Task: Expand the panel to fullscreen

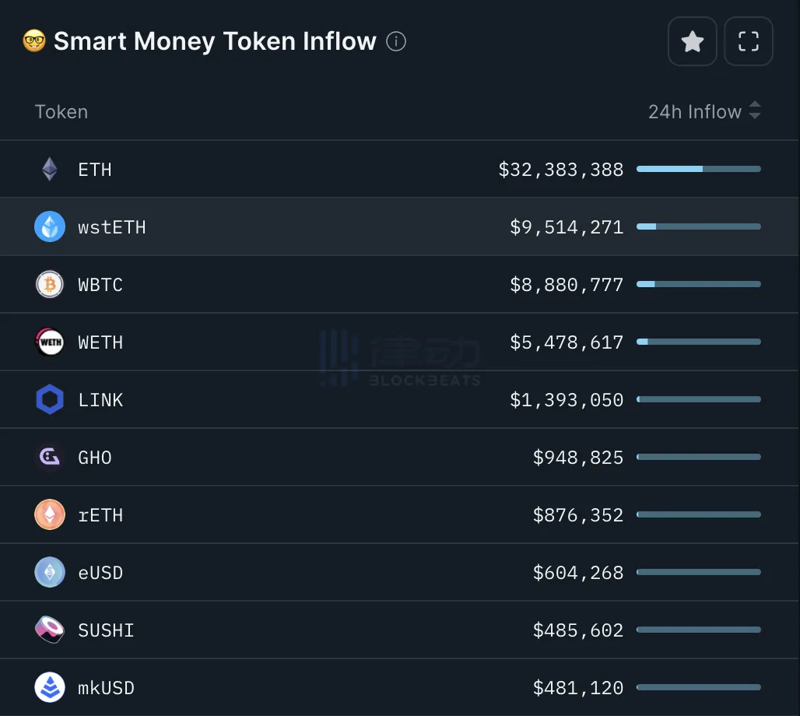Action: tap(749, 41)
